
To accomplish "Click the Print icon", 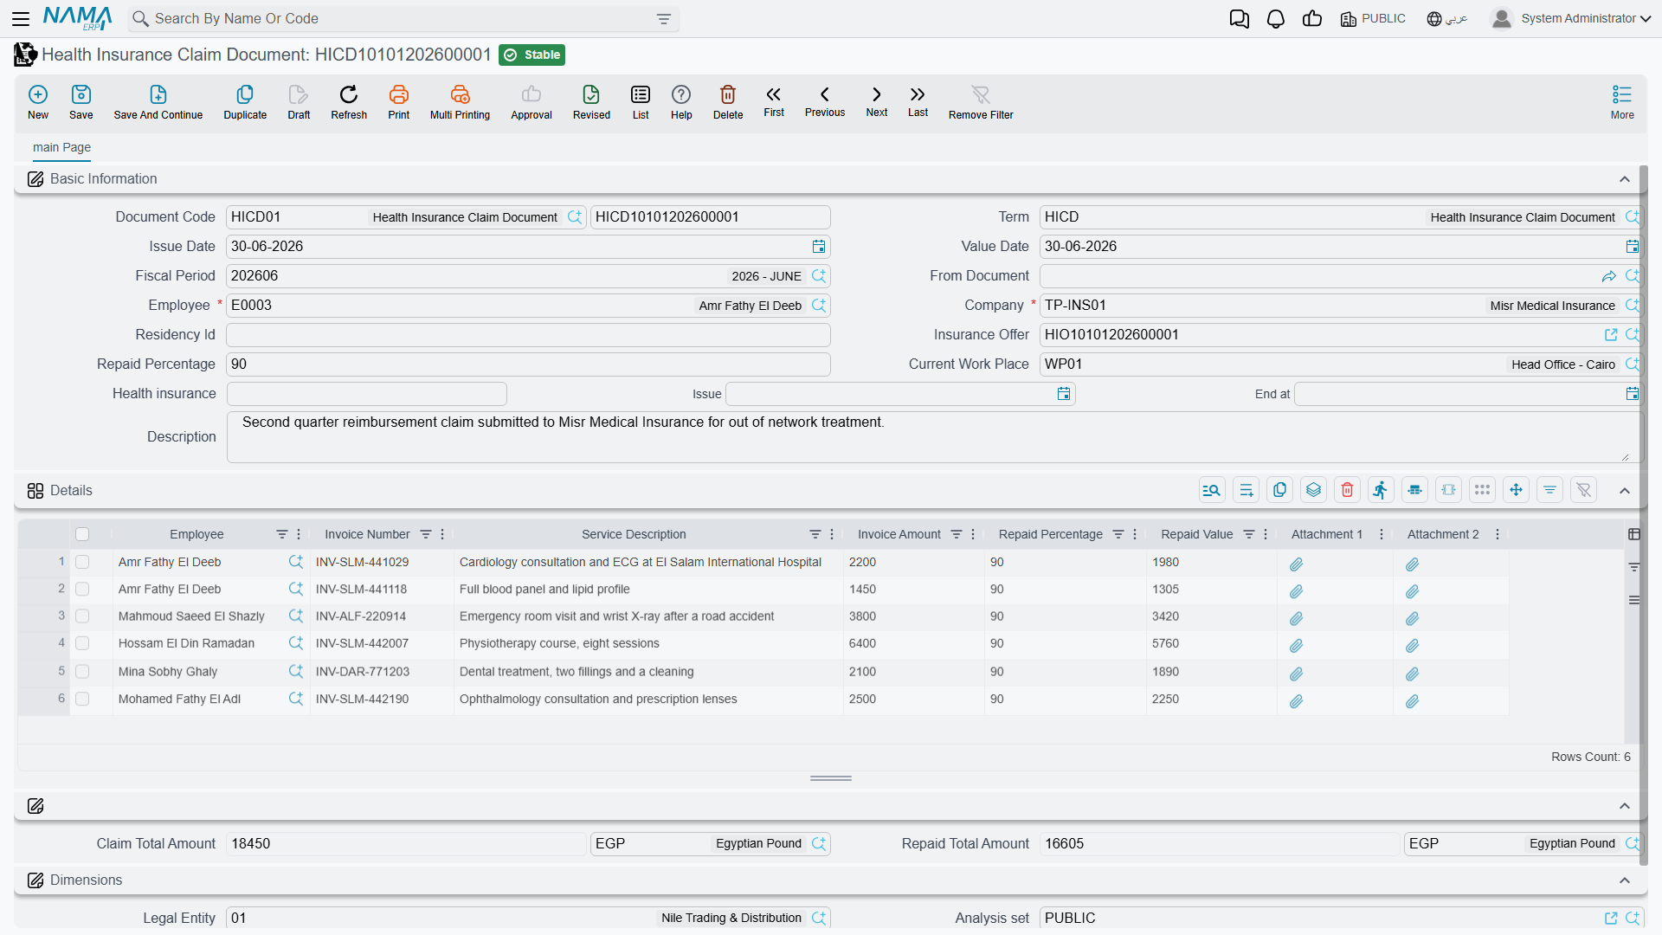I will [399, 94].
